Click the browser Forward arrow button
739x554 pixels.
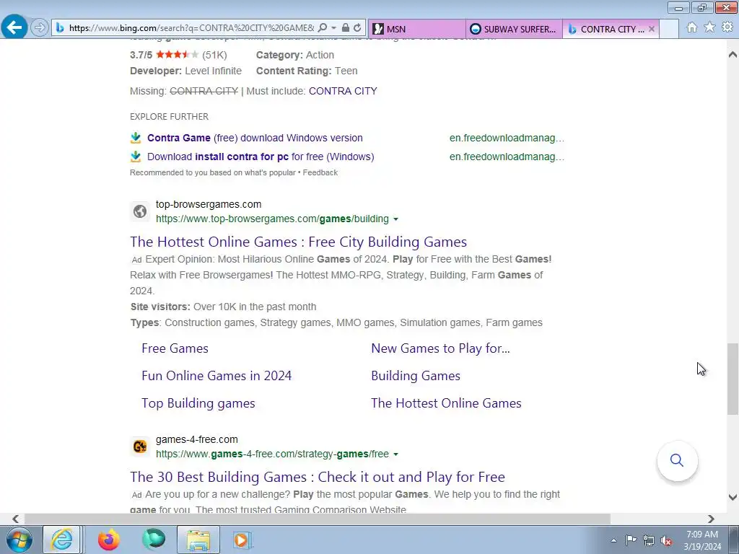[x=40, y=28]
